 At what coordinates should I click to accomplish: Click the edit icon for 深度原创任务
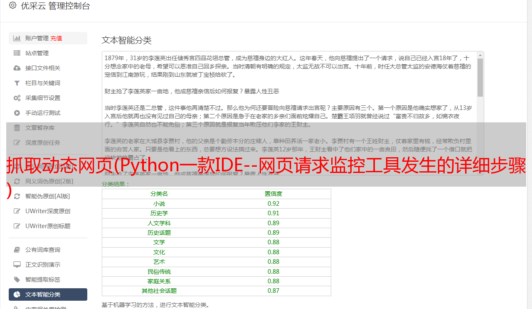point(17,143)
